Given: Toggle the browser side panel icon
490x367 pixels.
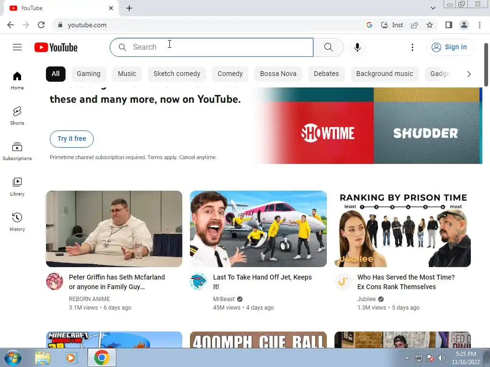Looking at the screenshot, I should click(449, 25).
